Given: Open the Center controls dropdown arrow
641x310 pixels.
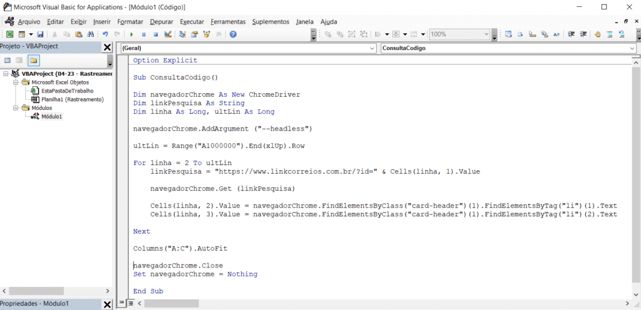Looking at the screenshot, I should [x=405, y=34].
